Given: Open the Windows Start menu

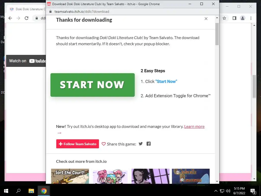Looking at the screenshot, I should click(6, 191).
